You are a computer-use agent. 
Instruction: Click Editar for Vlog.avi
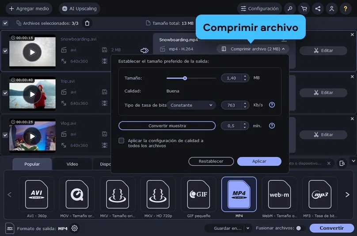(323, 135)
